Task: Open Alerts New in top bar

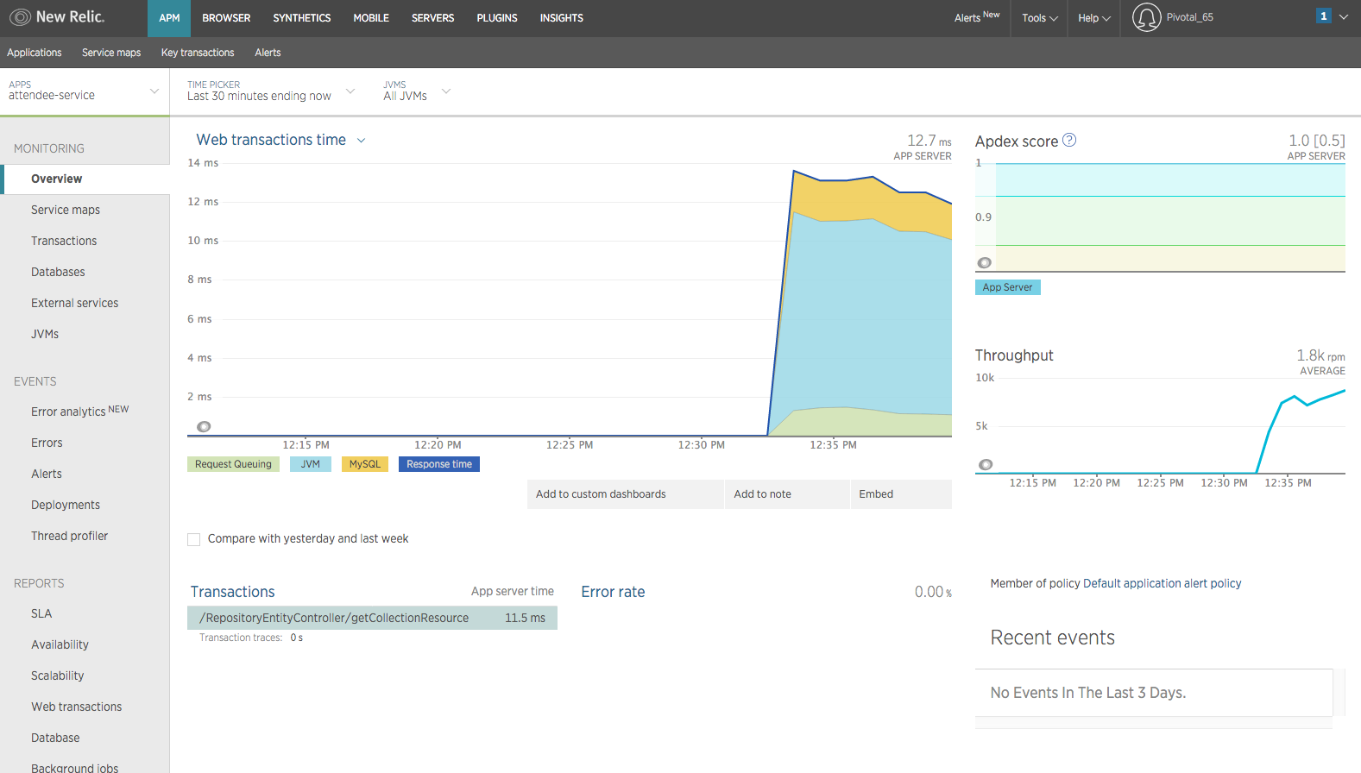Action: [x=977, y=17]
